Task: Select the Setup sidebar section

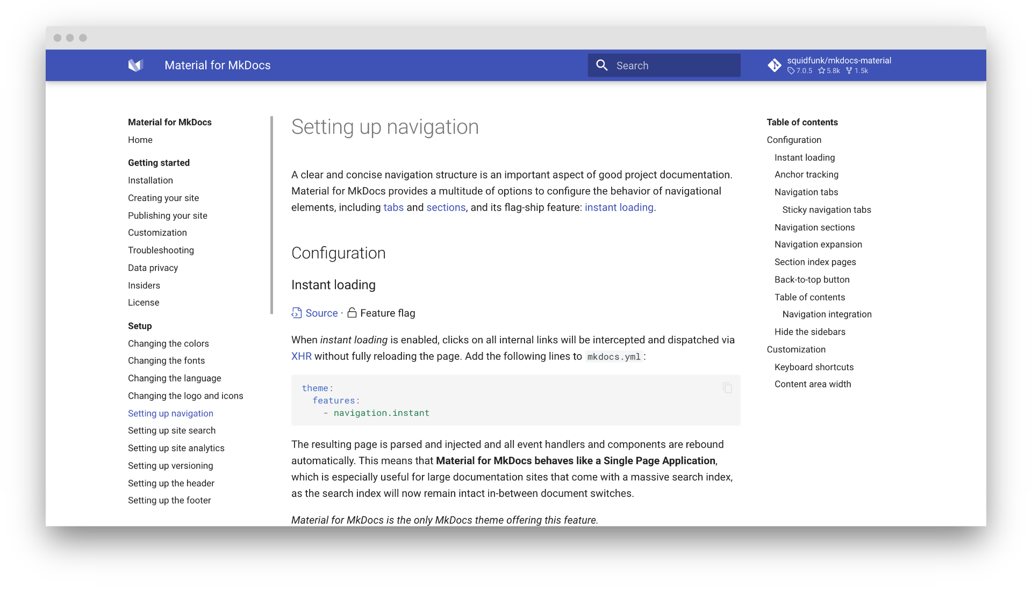Action: 140,325
